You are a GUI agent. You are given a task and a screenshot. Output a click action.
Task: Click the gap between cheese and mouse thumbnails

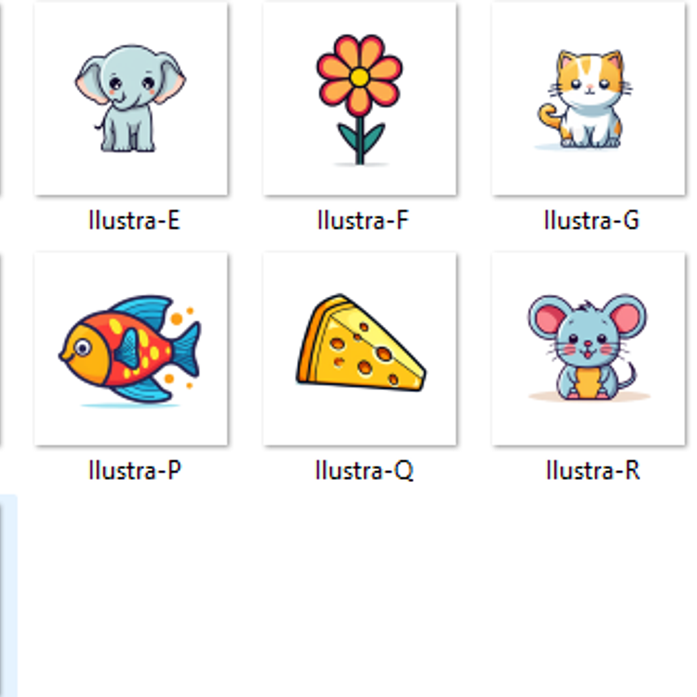click(474, 349)
